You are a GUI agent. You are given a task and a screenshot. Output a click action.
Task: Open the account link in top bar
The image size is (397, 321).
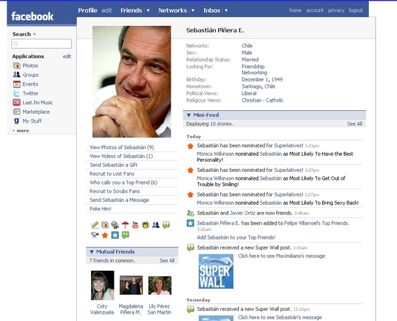coord(315,11)
